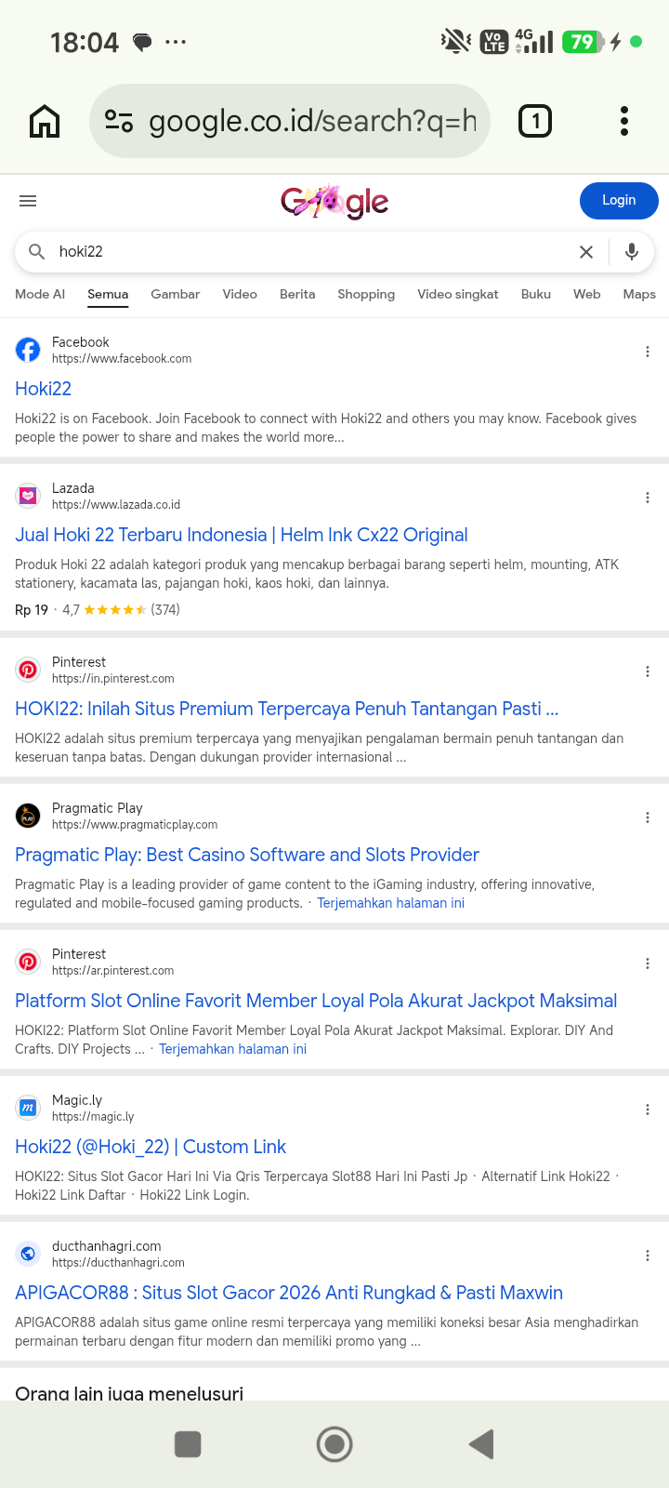Switch to the Berita tab
The width and height of the screenshot is (669, 1488).
click(x=297, y=294)
